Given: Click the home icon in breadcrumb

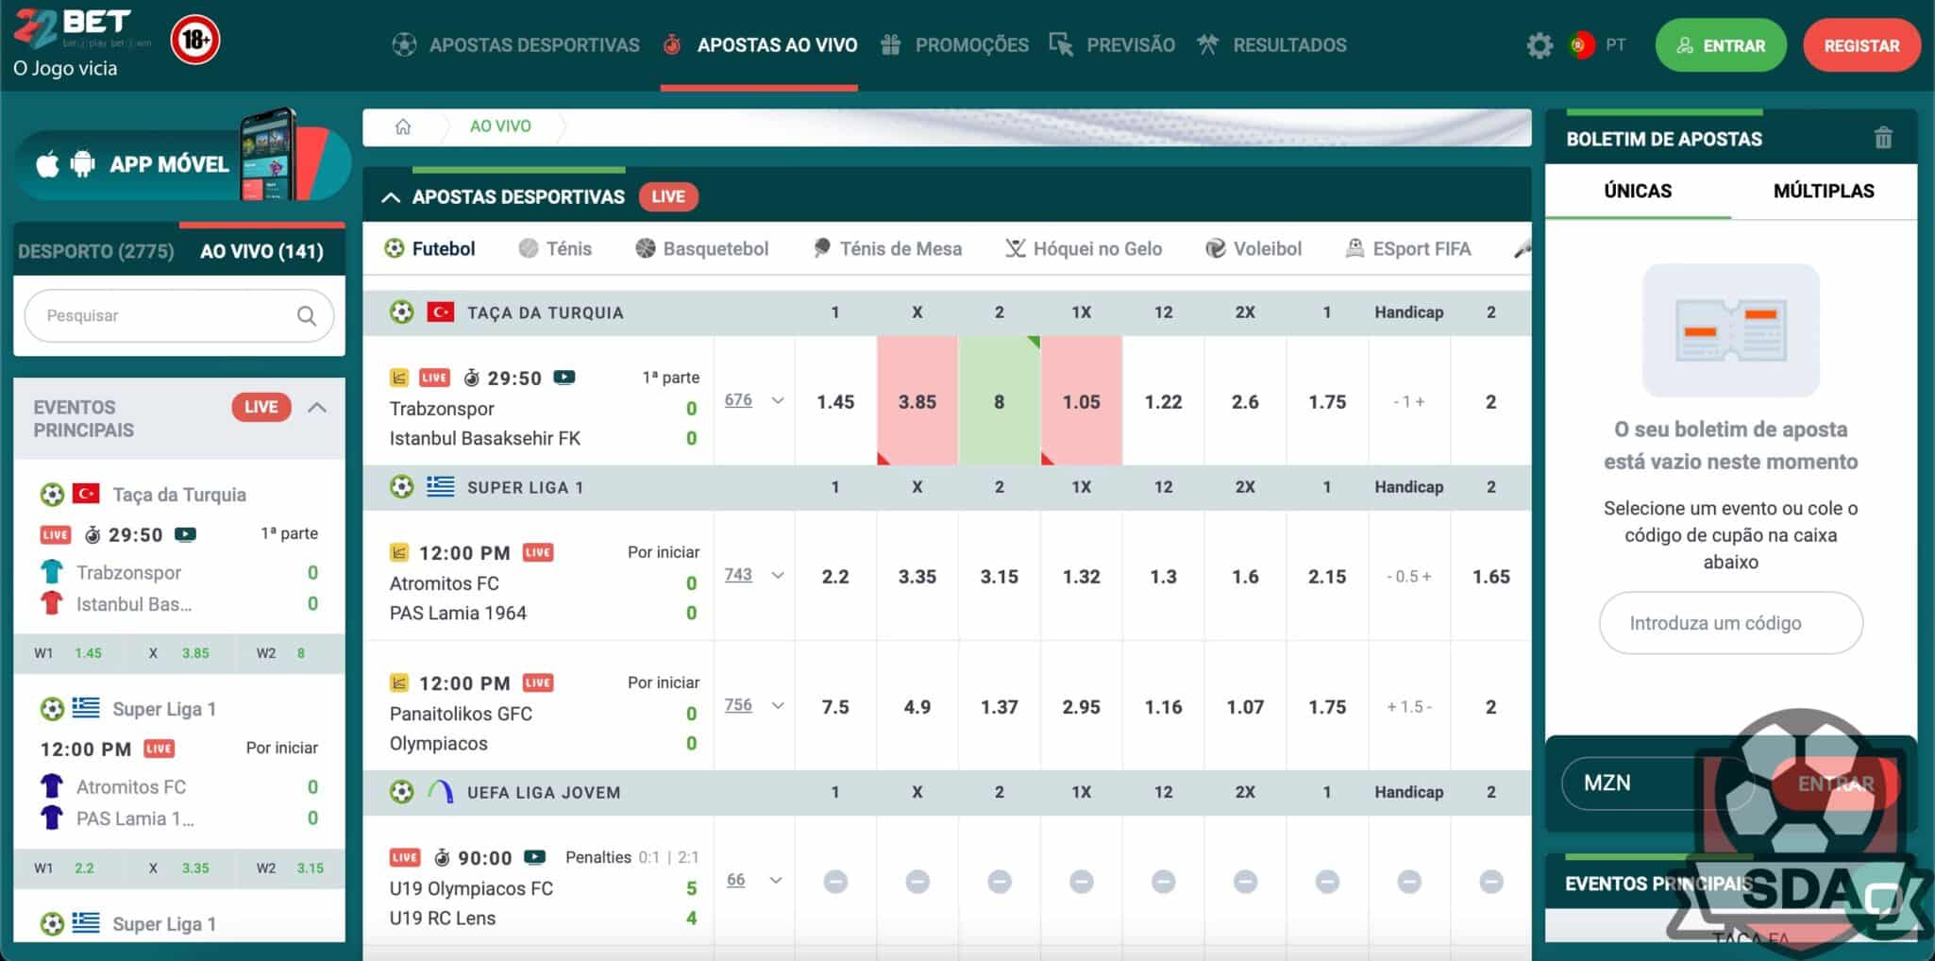Looking at the screenshot, I should [403, 126].
